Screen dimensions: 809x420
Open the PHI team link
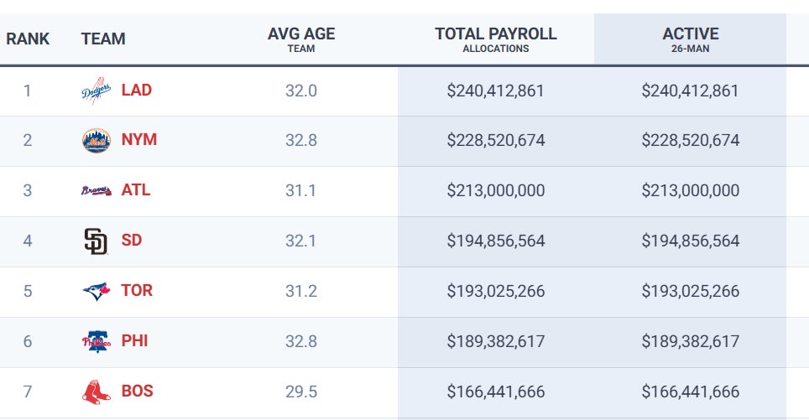pyautogui.click(x=135, y=341)
